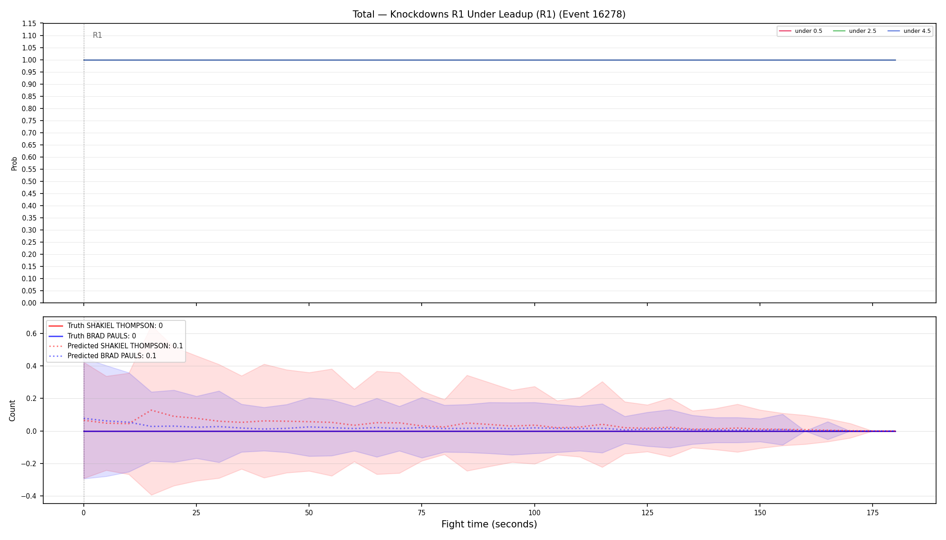This screenshot has height=540, width=946.
Task: Click the 0.00 tick on the Prob axis
Action: pyautogui.click(x=29, y=303)
